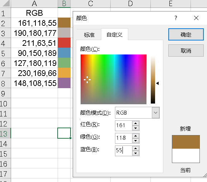Select cell with 190,180,177

tap(34, 33)
